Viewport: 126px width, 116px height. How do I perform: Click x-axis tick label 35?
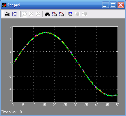pos(86,105)
